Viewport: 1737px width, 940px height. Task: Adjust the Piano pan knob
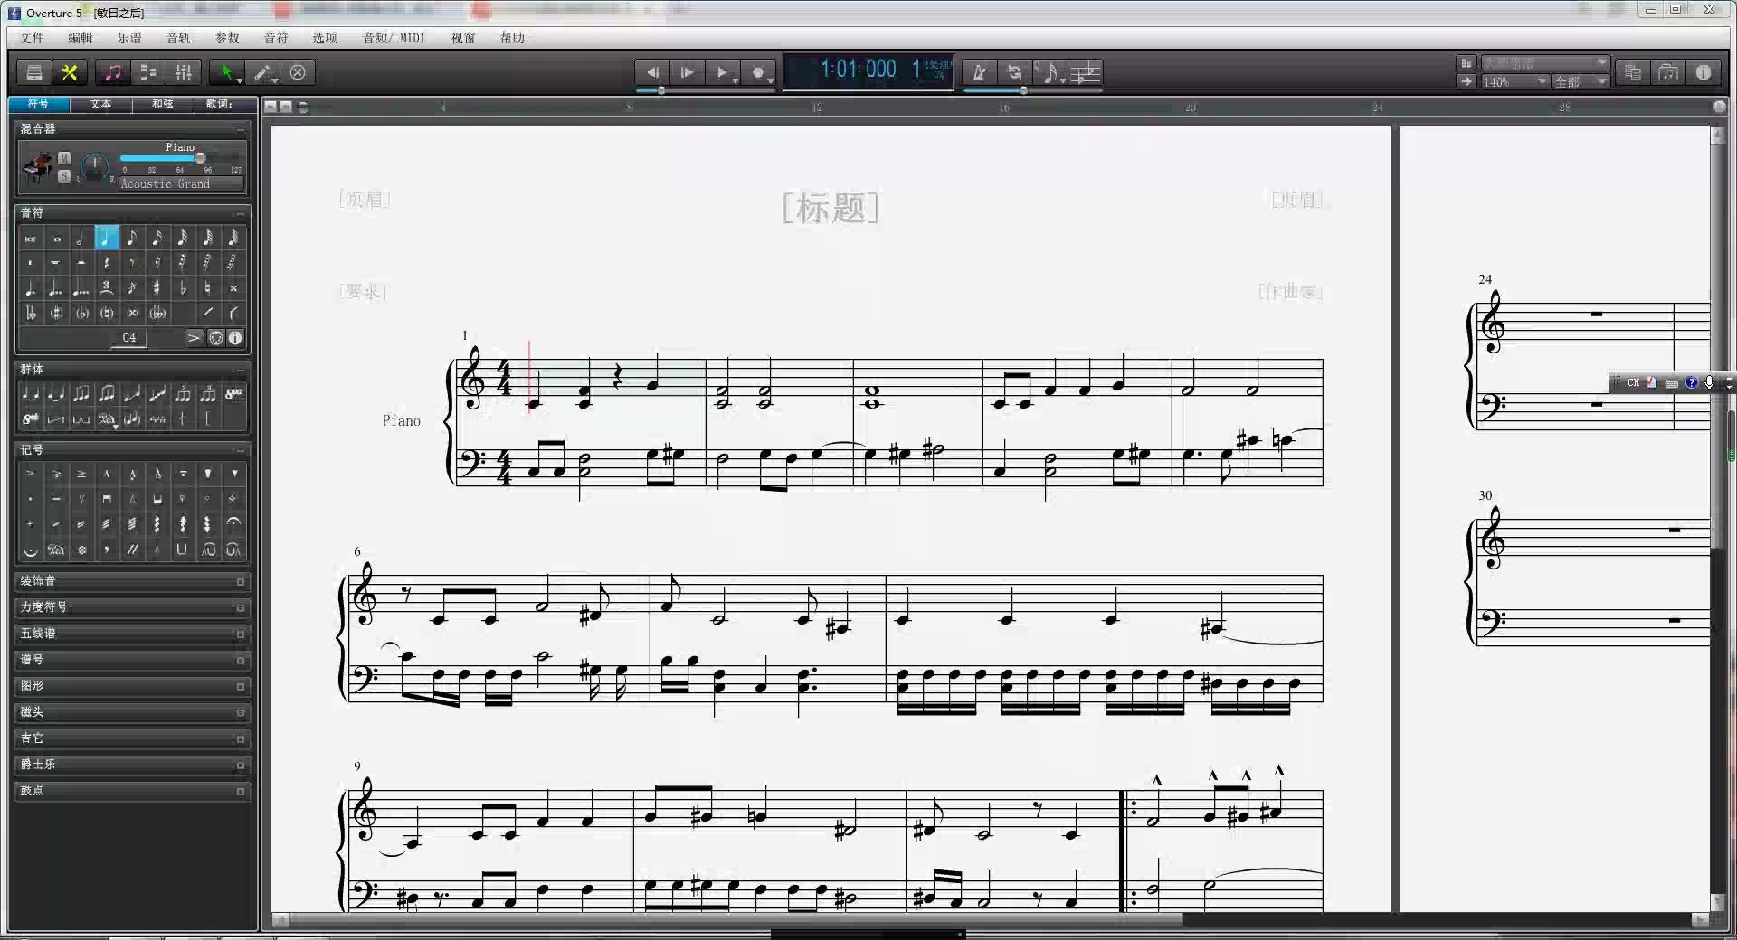[x=94, y=166]
